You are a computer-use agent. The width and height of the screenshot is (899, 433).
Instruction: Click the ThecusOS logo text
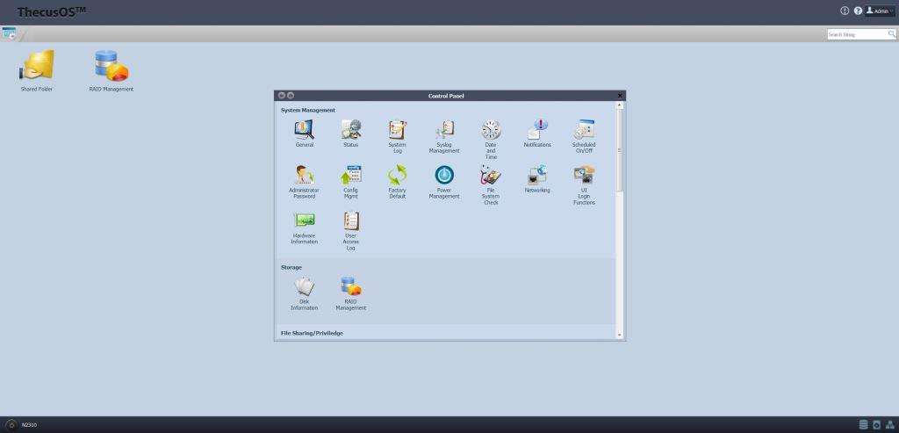[x=52, y=11]
